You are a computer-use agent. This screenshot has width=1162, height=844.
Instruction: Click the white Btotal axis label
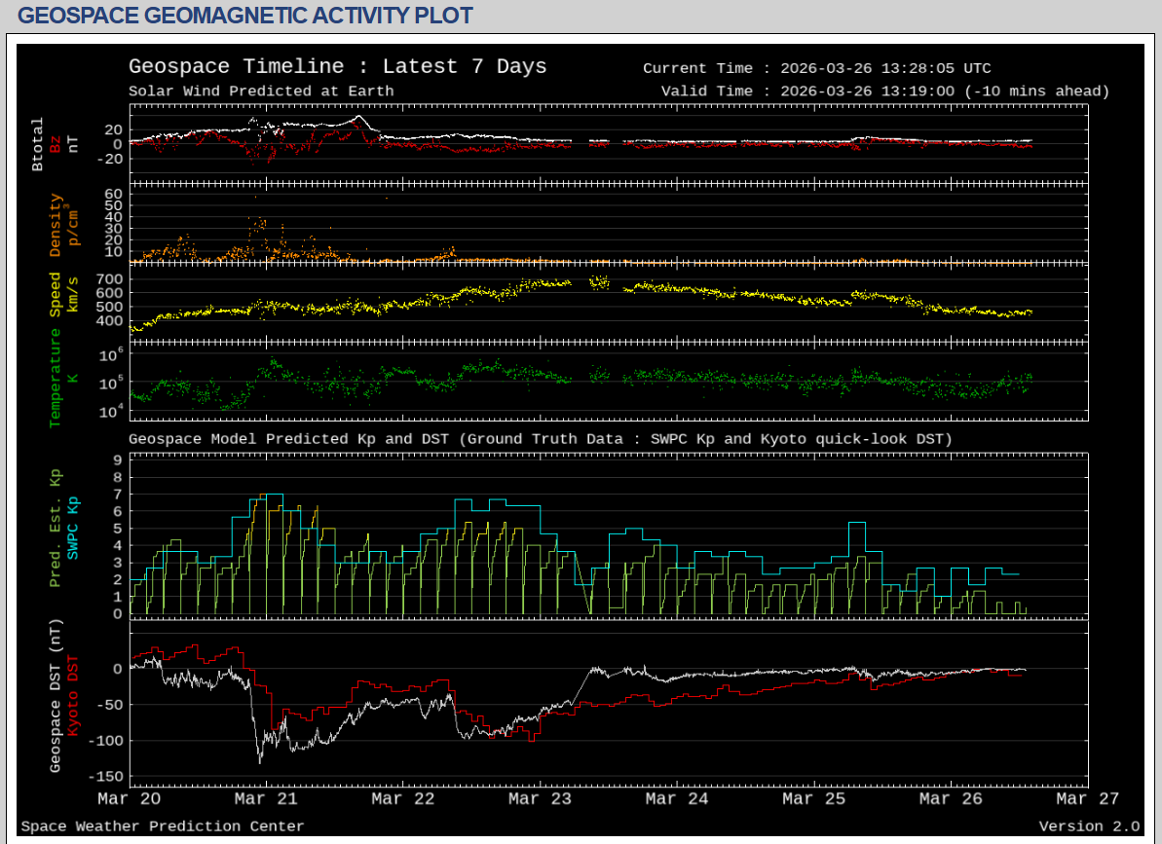click(38, 144)
